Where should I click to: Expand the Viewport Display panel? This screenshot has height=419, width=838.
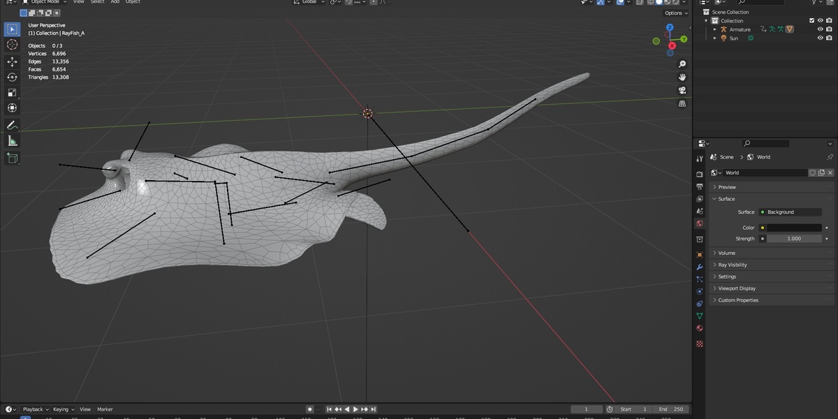[772, 288]
